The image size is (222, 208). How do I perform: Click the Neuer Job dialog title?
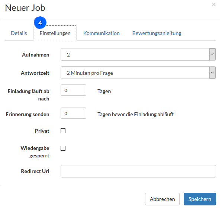point(25,8)
